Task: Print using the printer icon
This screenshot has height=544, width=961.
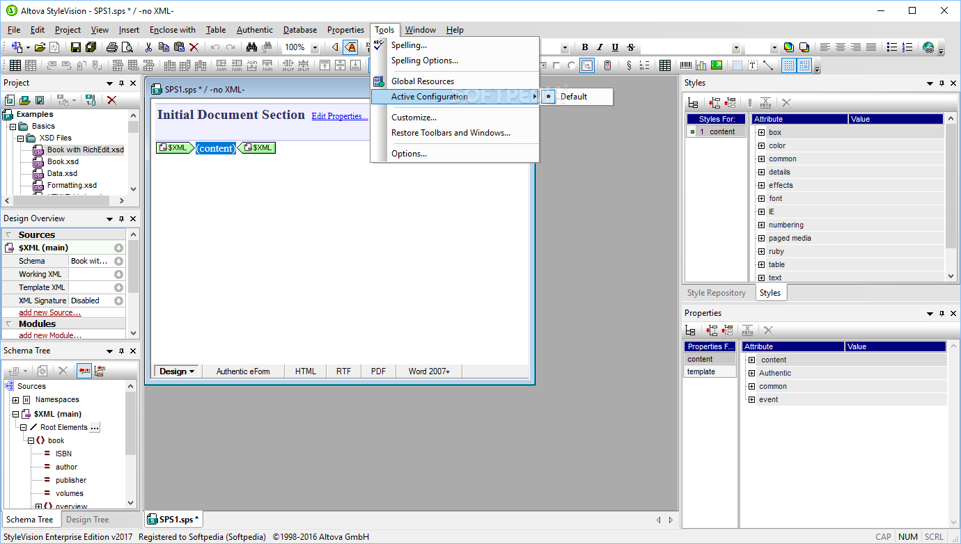Action: point(112,47)
